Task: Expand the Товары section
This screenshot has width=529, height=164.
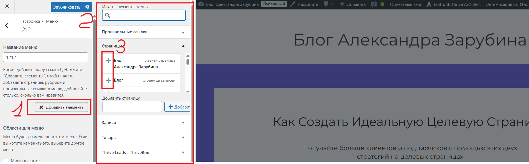Action: (144, 138)
